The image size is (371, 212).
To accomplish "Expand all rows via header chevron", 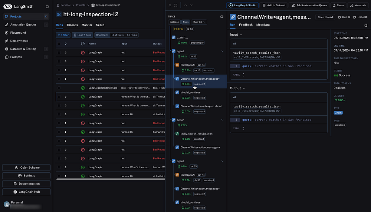I will coord(66,44).
